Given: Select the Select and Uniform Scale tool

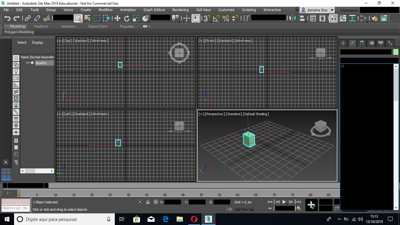Looking at the screenshot, I should [x=136, y=18].
